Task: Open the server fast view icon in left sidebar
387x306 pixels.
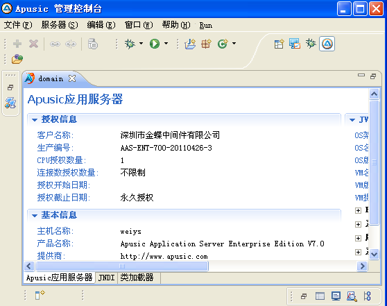Action: pos(10,103)
